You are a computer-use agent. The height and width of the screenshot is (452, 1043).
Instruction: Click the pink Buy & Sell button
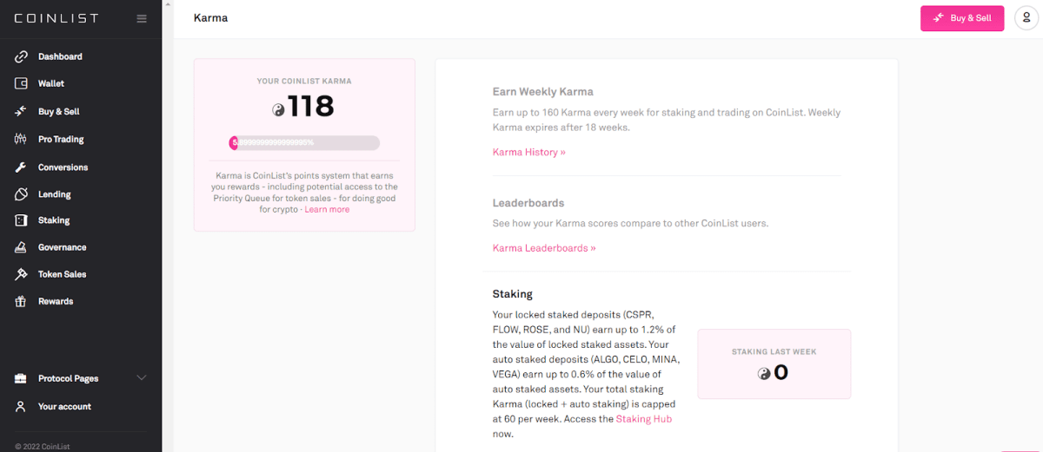pyautogui.click(x=962, y=18)
